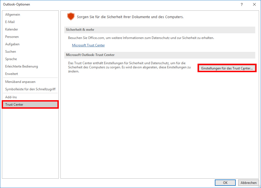Select Symbolleiste für den Schnellzugriff
Image resolution: width=261 pixels, height=188 pixels.
click(x=30, y=89)
